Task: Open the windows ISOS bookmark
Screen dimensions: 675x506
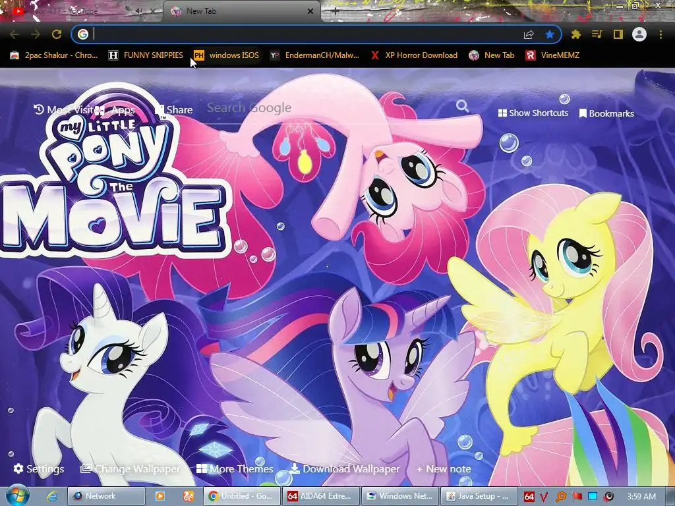Action: coord(227,55)
